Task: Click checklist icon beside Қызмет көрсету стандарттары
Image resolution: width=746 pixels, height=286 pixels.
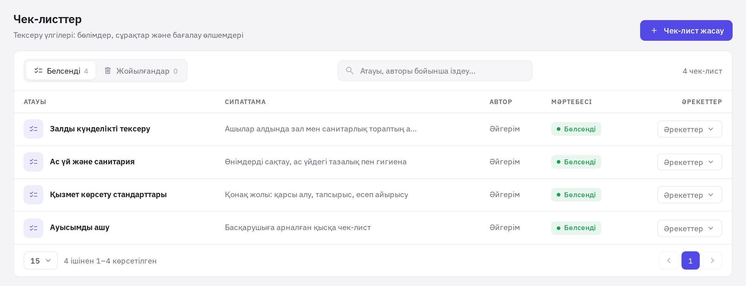Action: point(33,195)
